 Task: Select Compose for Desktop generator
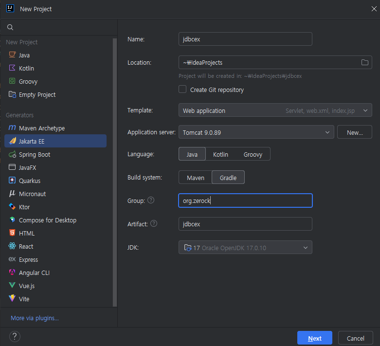55,220
